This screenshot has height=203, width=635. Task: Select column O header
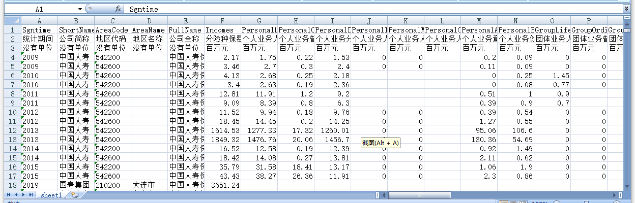[553, 21]
